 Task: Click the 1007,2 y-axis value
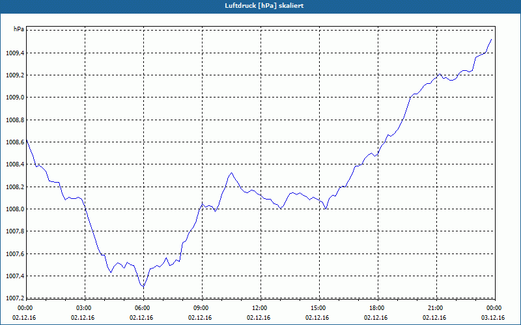[x=15, y=298]
